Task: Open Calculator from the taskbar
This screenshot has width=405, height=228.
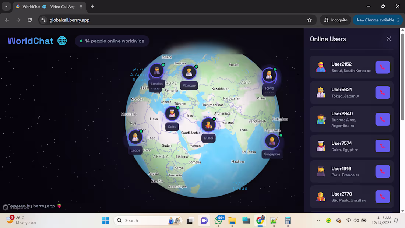Action: tap(288, 221)
